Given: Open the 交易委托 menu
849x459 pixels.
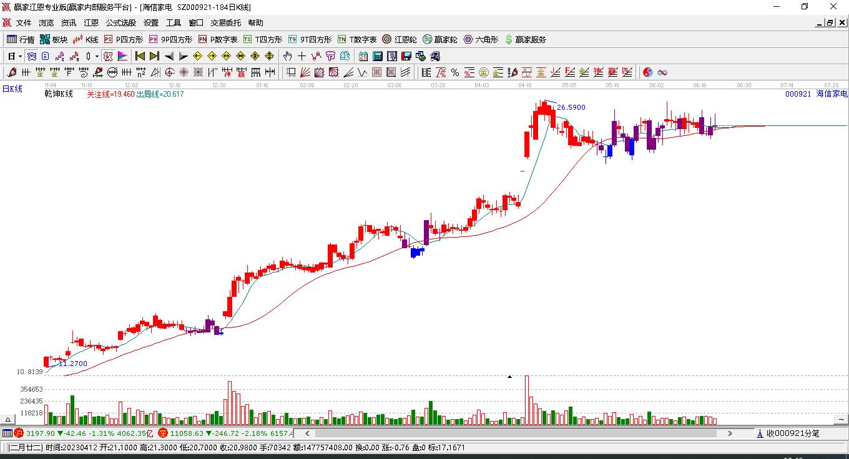Looking at the screenshot, I should tap(225, 23).
